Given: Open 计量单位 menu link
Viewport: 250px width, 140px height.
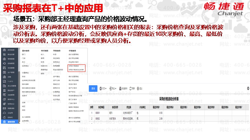Looking at the screenshot, I should pyautogui.click(x=25, y=73).
